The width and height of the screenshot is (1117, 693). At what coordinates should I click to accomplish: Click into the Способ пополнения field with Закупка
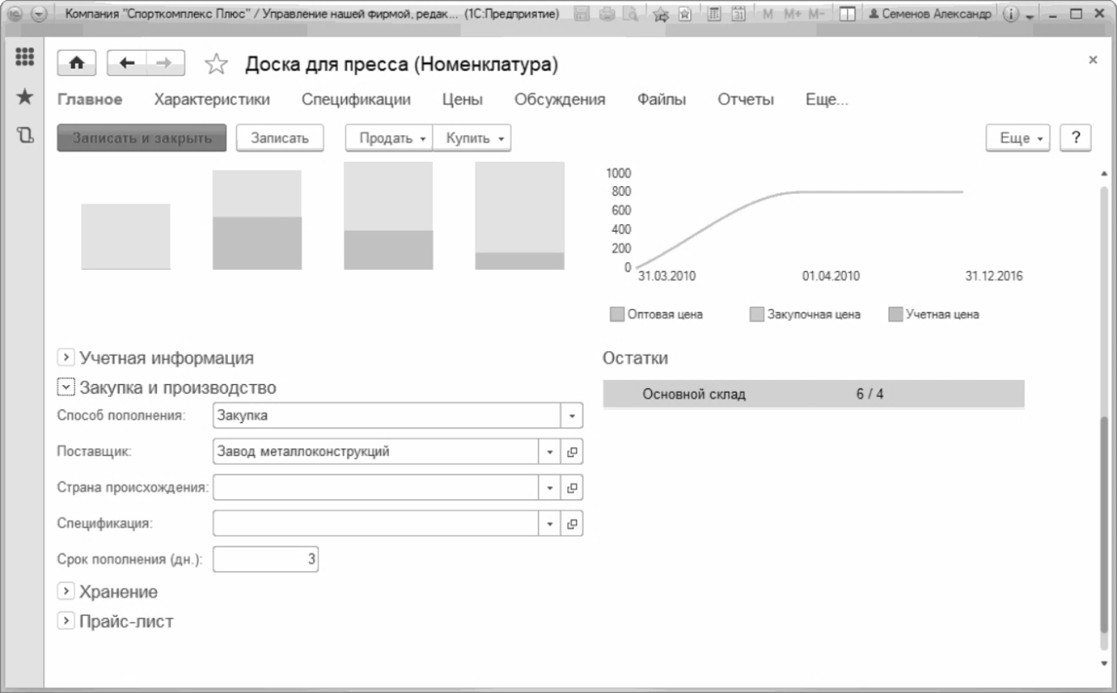pyautogui.click(x=388, y=416)
